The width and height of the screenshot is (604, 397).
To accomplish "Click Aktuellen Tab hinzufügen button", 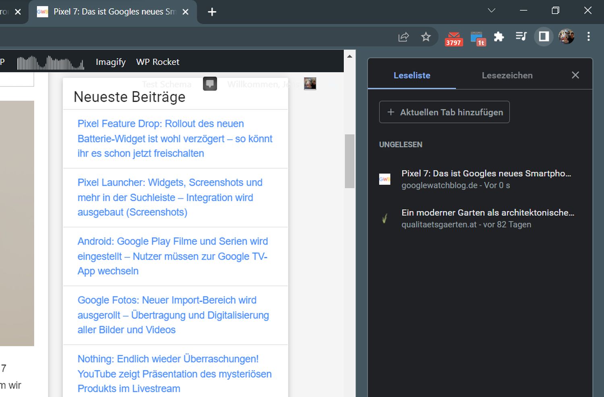I will click(444, 112).
